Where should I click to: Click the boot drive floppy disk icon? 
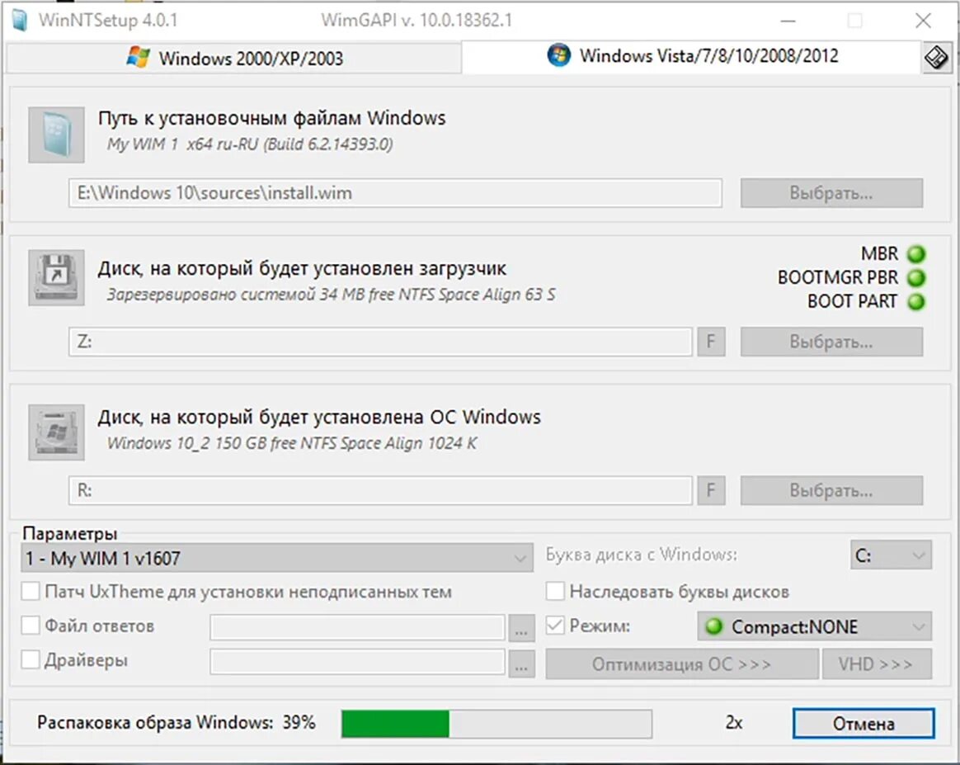[56, 277]
